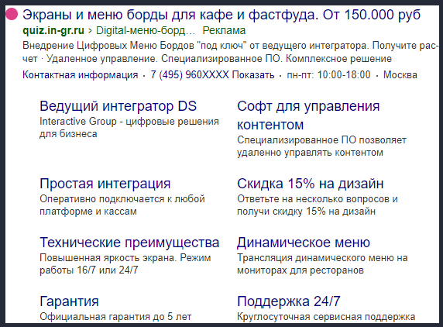Open the Динамическое меню sitelink
This screenshot has height=327, width=443.
pos(304,243)
